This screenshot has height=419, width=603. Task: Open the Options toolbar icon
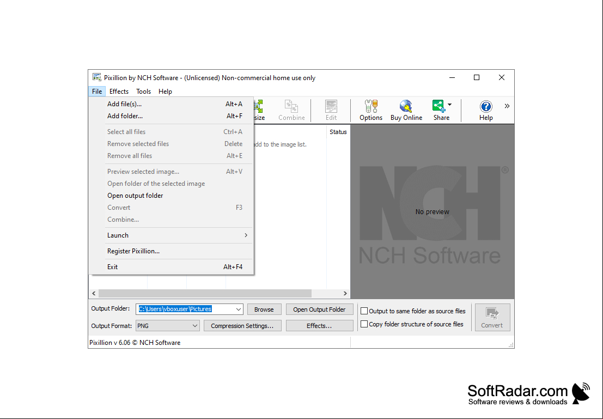371,111
